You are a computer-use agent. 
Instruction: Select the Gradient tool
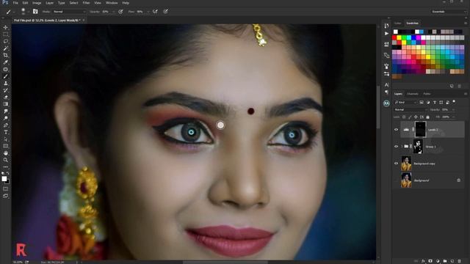6,104
